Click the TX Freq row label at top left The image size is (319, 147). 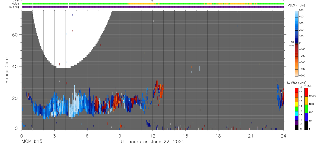pyautogui.click(x=13, y=7)
